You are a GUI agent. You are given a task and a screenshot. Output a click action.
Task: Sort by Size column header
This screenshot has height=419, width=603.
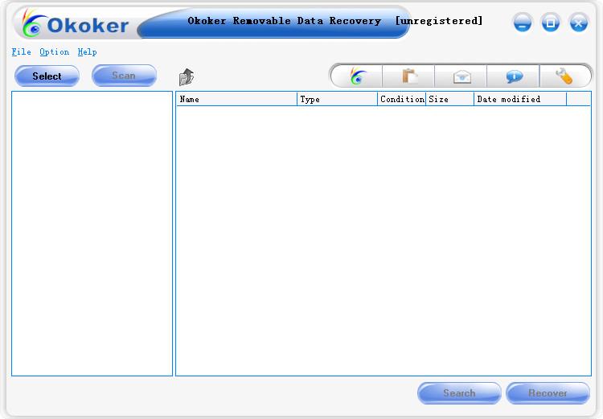click(450, 99)
